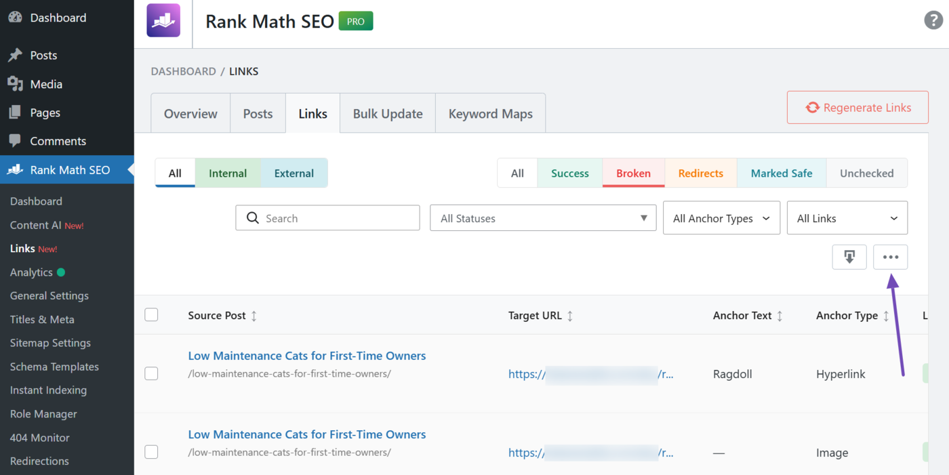Sort the table by Anchor Text column

coord(781,315)
